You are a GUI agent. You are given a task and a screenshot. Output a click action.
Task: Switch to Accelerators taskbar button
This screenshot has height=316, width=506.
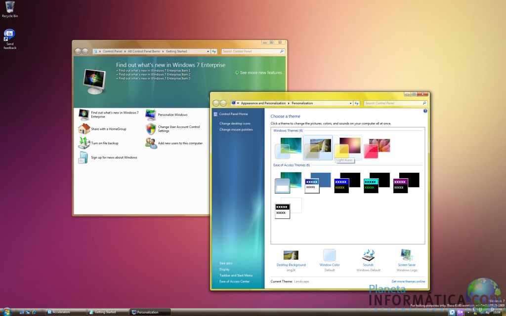pos(66,312)
